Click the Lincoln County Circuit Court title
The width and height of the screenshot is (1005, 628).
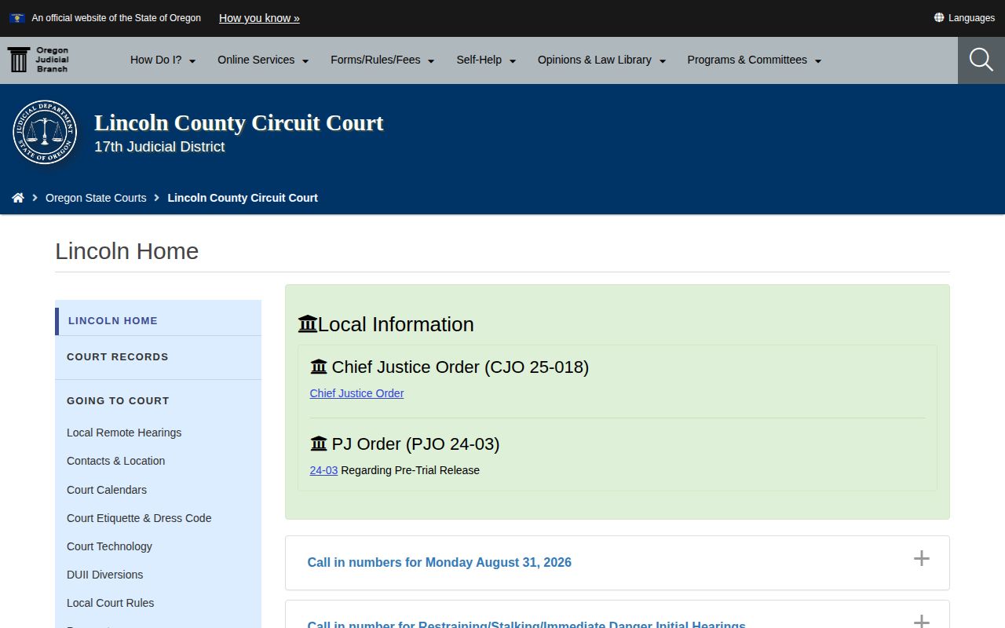coord(239,123)
